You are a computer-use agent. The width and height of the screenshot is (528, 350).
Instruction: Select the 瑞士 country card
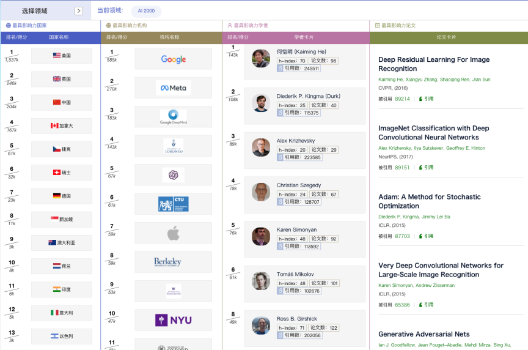[x=62, y=173]
